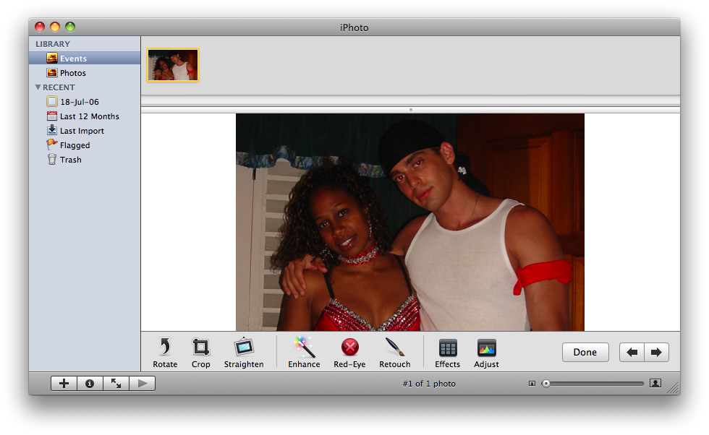
Task: Click the zoom size slider
Action: [593, 384]
